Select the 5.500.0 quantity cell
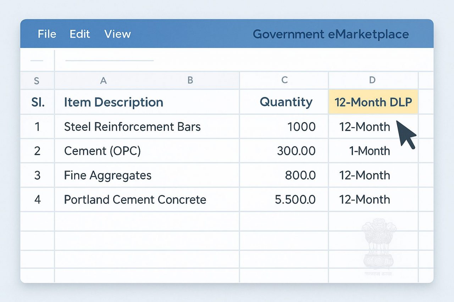Image resolution: width=454 pixels, height=302 pixels. 284,199
